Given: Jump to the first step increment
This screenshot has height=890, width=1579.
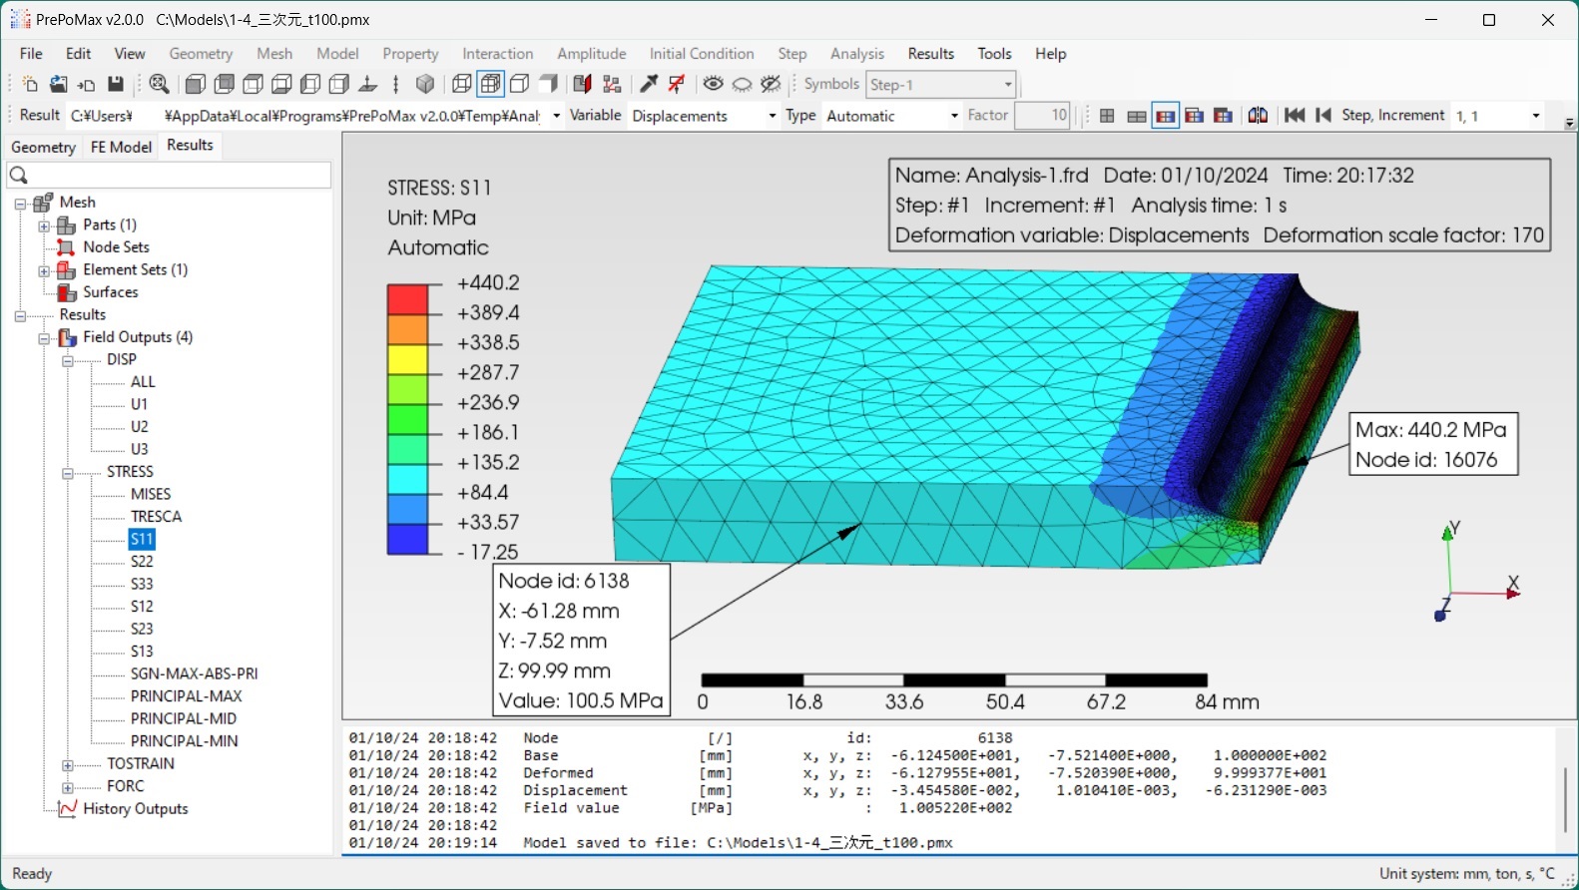Looking at the screenshot, I should coord(1295,116).
